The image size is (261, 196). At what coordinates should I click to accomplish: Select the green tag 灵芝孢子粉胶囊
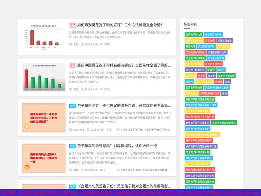click(226, 76)
